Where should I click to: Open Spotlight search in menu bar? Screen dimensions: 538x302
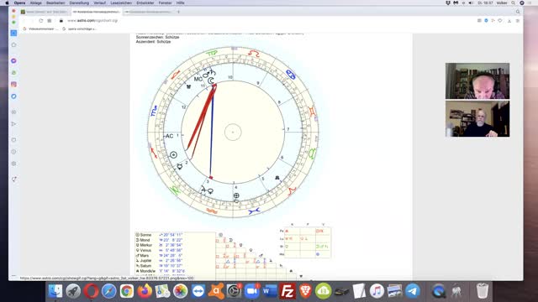click(x=514, y=3)
